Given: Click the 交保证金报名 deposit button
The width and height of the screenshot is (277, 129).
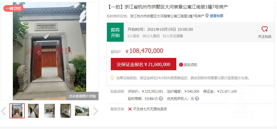Looking at the screenshot, I should (144, 64).
